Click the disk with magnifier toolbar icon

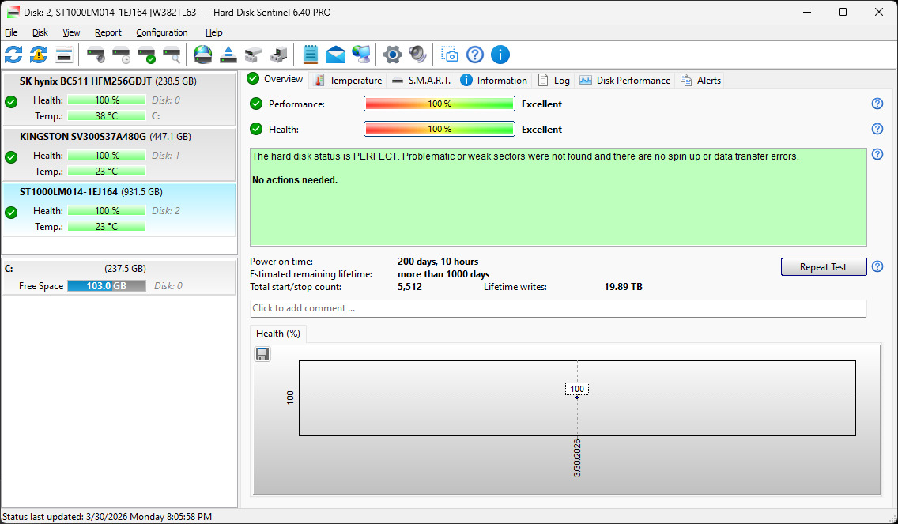172,55
